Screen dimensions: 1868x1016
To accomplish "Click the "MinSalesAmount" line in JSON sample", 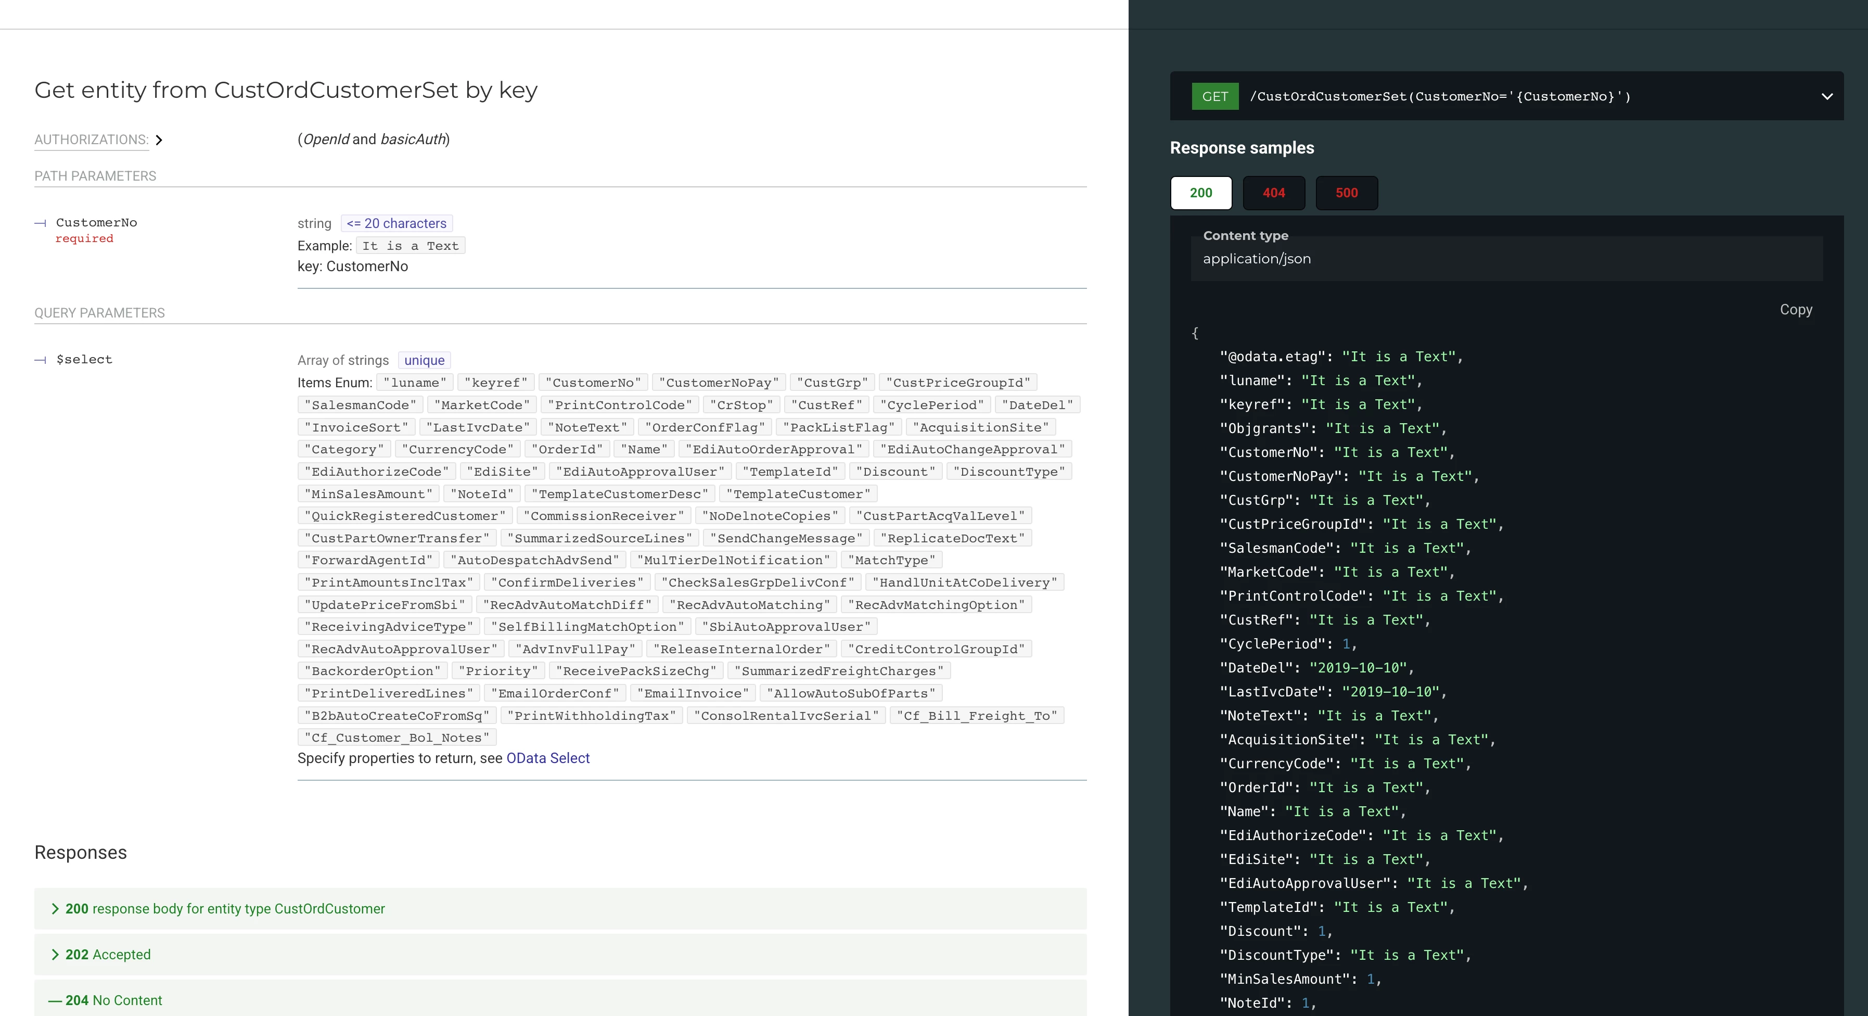I will (1300, 979).
